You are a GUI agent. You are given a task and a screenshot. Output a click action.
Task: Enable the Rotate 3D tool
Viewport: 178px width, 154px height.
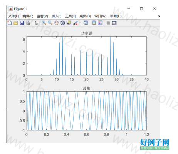tap(62, 23)
